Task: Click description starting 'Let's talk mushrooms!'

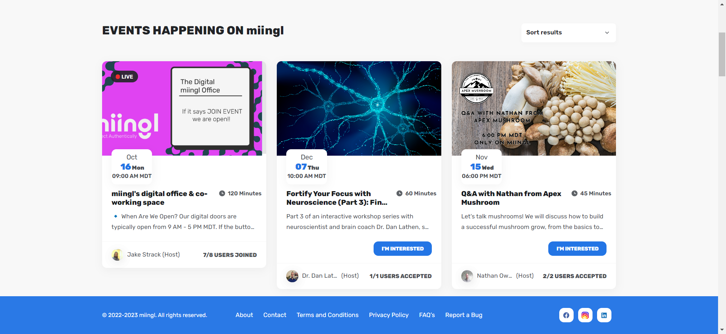Action: click(x=532, y=222)
